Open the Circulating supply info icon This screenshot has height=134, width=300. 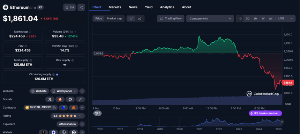click(54, 74)
